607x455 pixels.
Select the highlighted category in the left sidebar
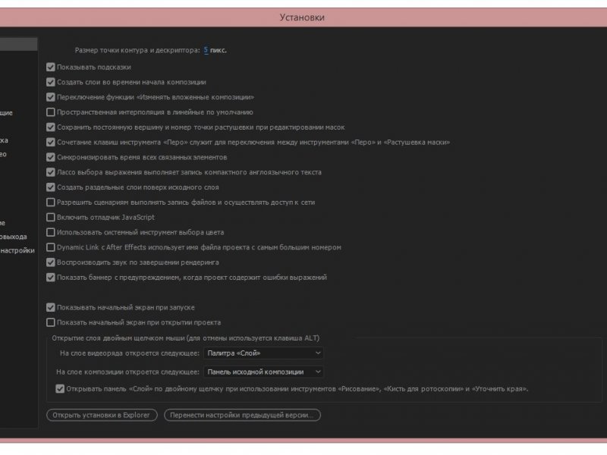(x=18, y=44)
